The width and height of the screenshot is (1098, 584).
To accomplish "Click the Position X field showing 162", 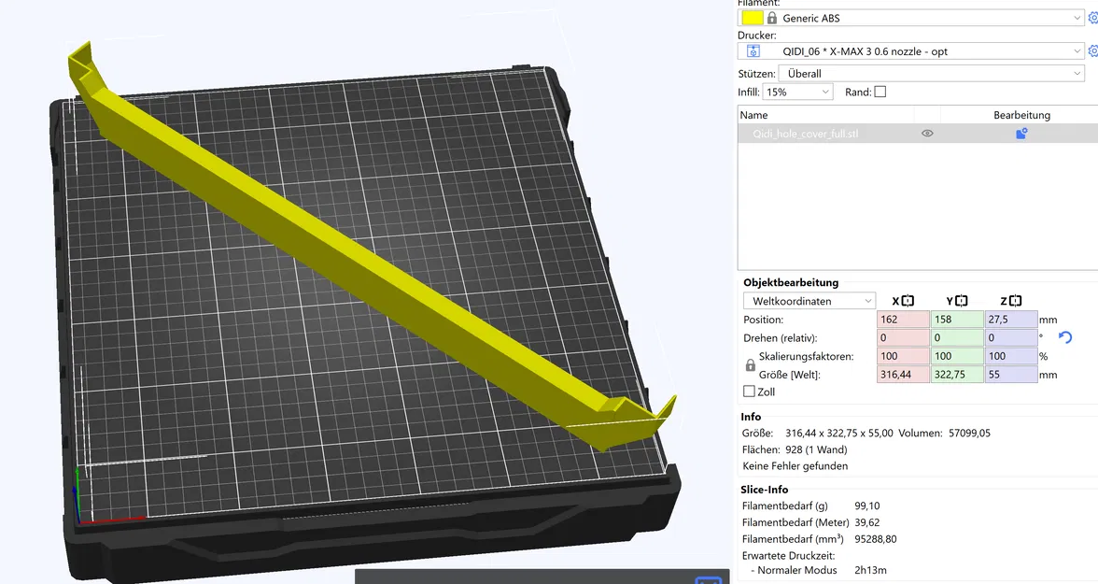I will [903, 319].
